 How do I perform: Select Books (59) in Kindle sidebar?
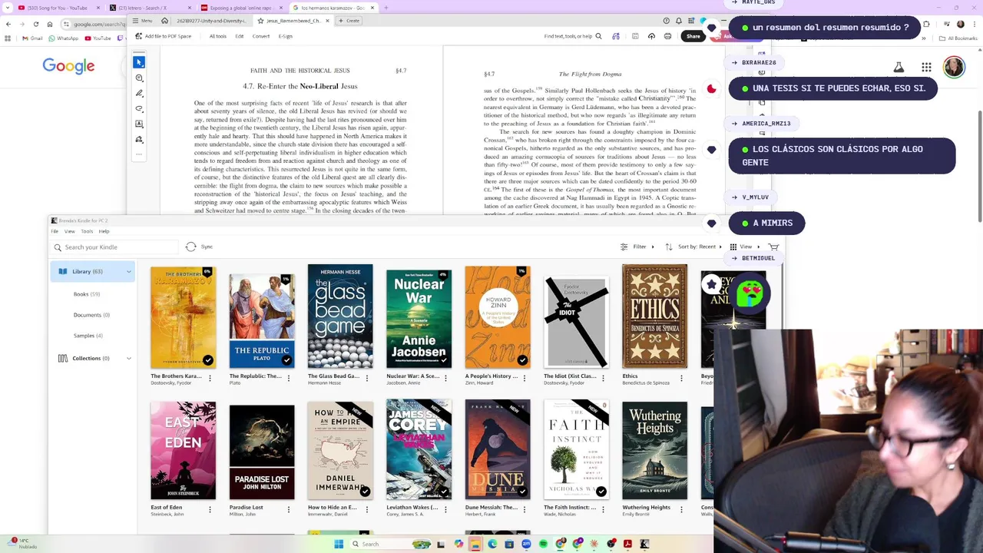(86, 294)
